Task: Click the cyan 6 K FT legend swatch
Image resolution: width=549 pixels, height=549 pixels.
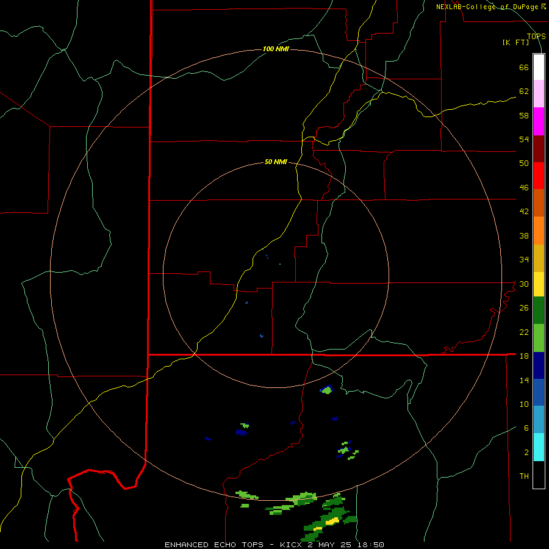Action: [x=539, y=447]
